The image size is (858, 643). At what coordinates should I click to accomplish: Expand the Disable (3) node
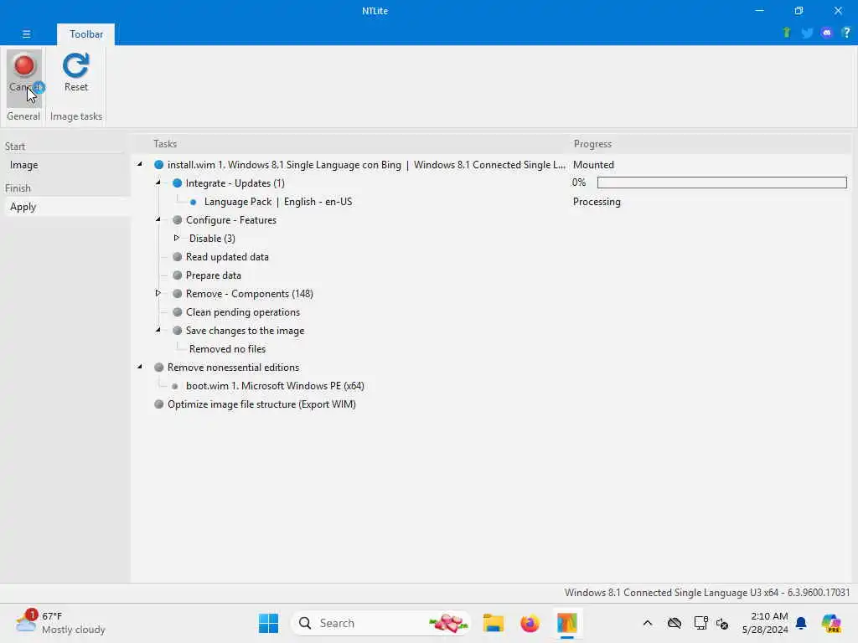point(176,238)
